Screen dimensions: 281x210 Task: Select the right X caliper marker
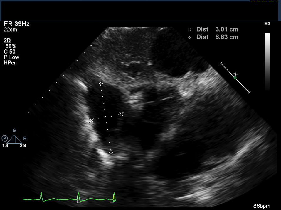point(121,114)
